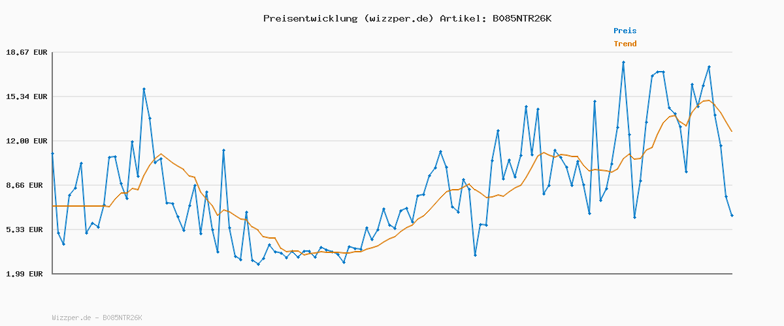Click the Preis legend label
Viewport: 784px width, 326px height.
pos(625,31)
